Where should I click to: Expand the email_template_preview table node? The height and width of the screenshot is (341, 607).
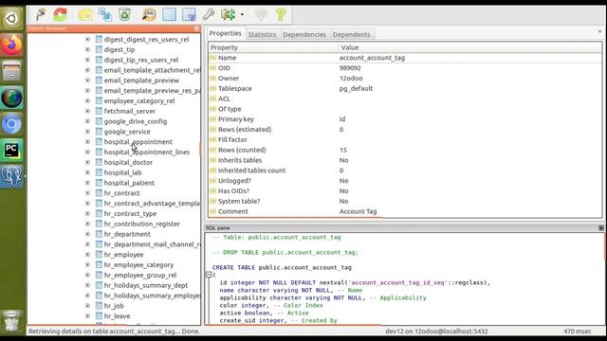pyautogui.click(x=87, y=81)
